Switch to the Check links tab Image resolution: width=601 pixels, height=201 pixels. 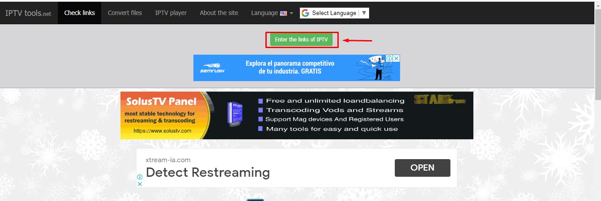click(x=79, y=13)
